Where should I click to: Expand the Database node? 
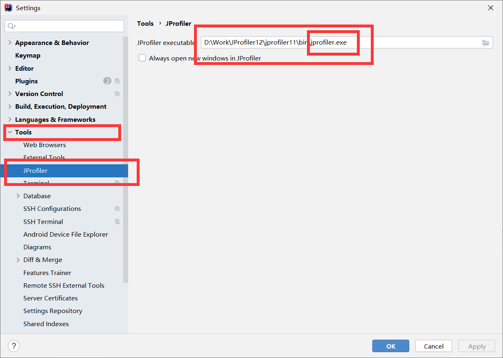pos(18,196)
